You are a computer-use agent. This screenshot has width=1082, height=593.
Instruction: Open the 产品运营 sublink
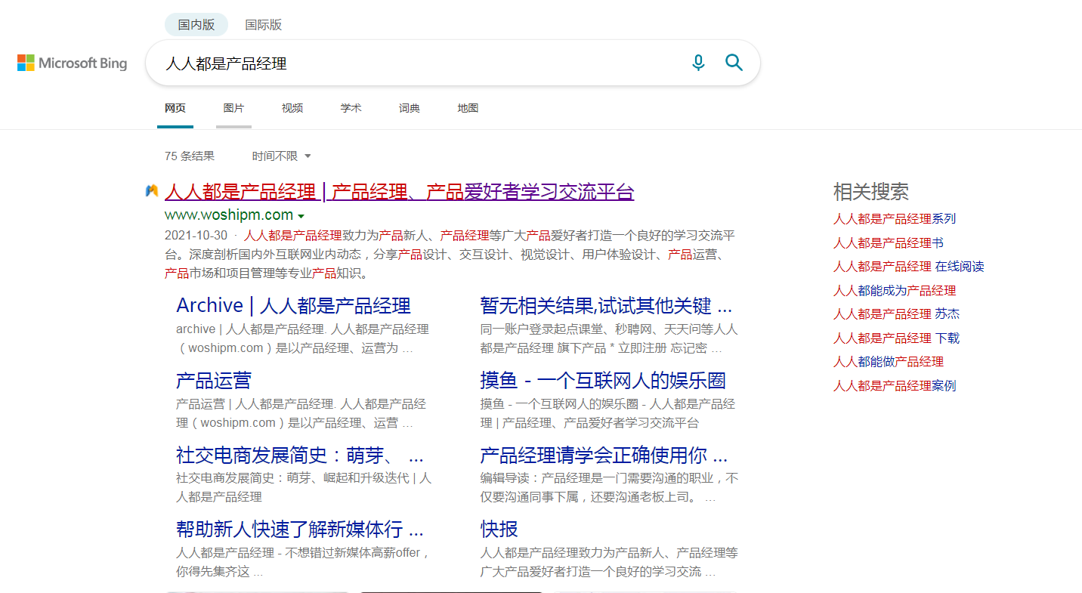(x=212, y=380)
